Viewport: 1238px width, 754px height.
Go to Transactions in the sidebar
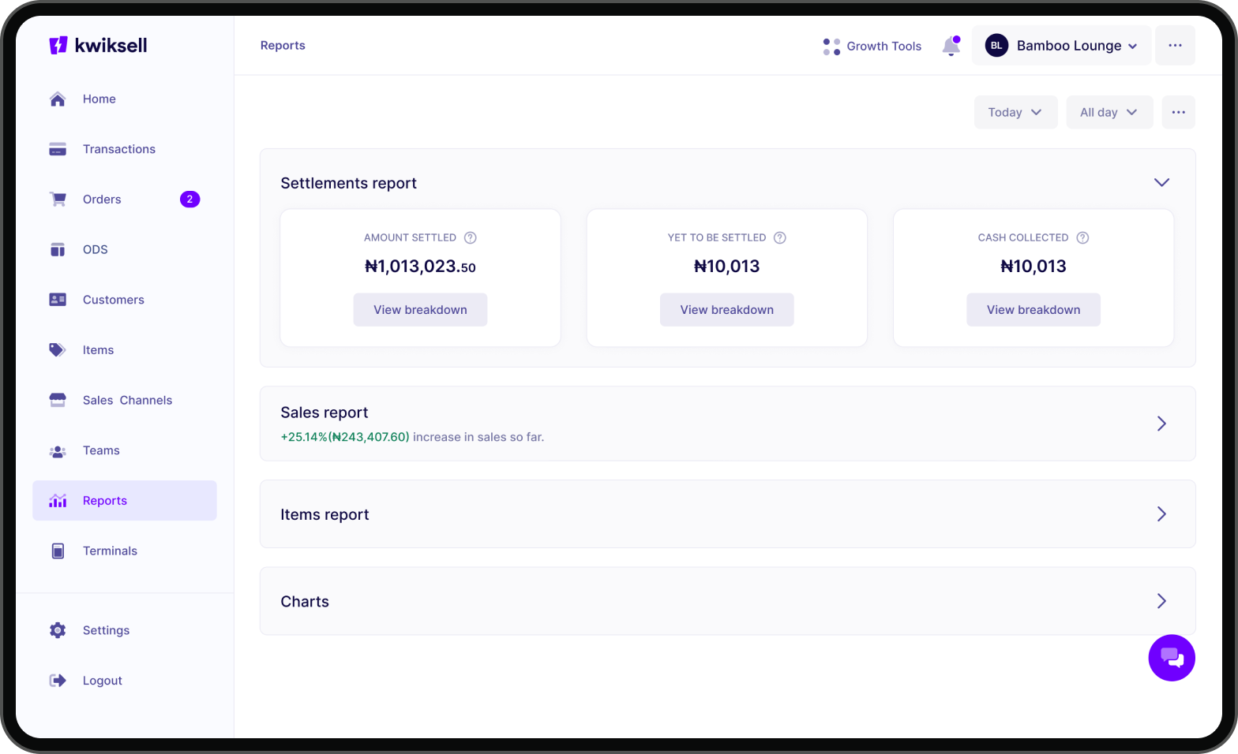tap(119, 149)
